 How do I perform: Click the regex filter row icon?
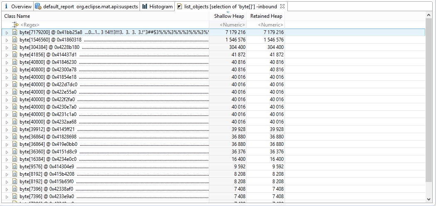pos(15,25)
